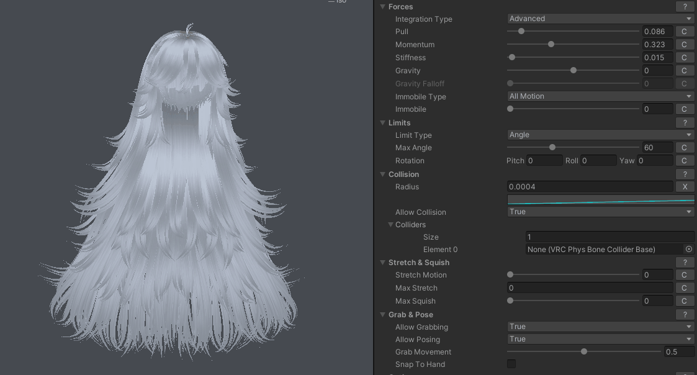This screenshot has height=375, width=697.
Task: Open object picker for Element 0 collider
Action: click(688, 250)
